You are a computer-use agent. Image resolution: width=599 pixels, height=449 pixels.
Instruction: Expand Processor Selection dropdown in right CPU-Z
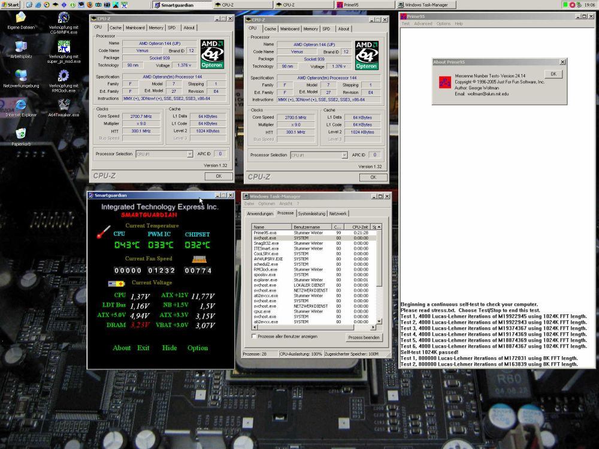click(x=344, y=155)
